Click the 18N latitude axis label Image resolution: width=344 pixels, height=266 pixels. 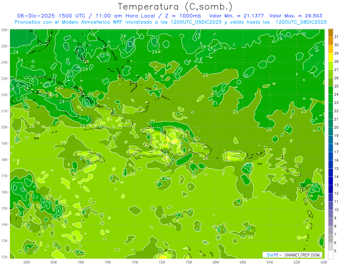[4, 160]
